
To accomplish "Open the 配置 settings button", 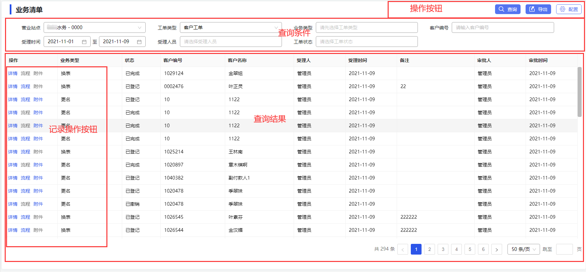I will click(x=569, y=9).
